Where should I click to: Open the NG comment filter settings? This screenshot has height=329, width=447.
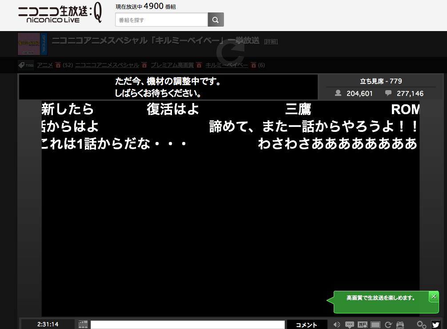[x=363, y=325]
